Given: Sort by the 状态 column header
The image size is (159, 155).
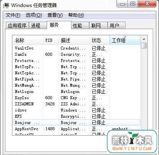Looking at the screenshot, I should coord(100,40).
